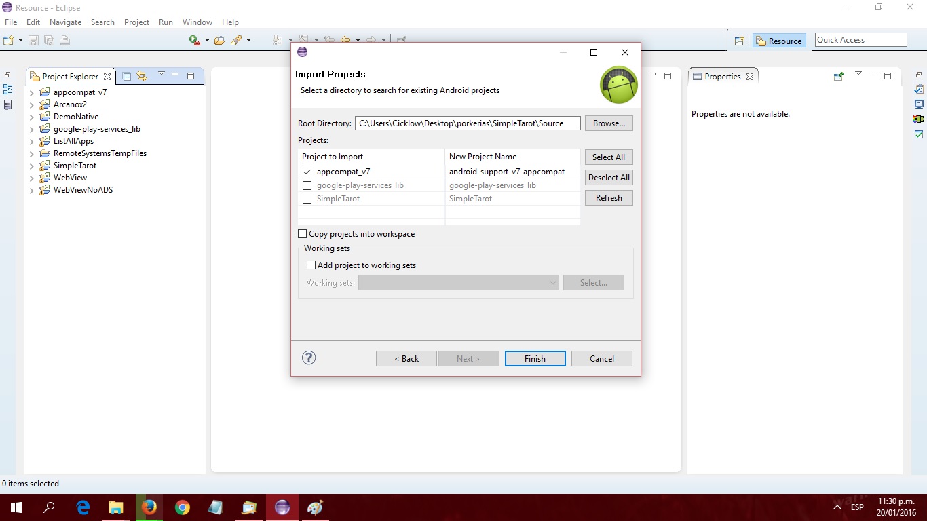Open the dialog Help question mark icon
927x521 pixels.
coord(309,358)
